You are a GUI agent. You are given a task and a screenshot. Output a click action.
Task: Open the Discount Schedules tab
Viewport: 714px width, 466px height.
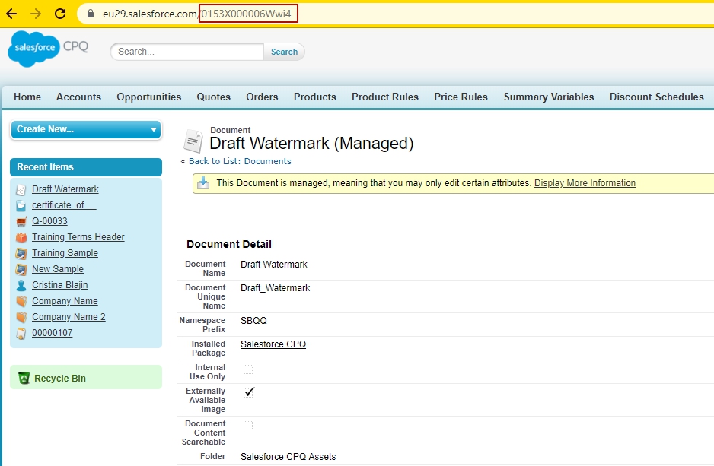click(657, 97)
